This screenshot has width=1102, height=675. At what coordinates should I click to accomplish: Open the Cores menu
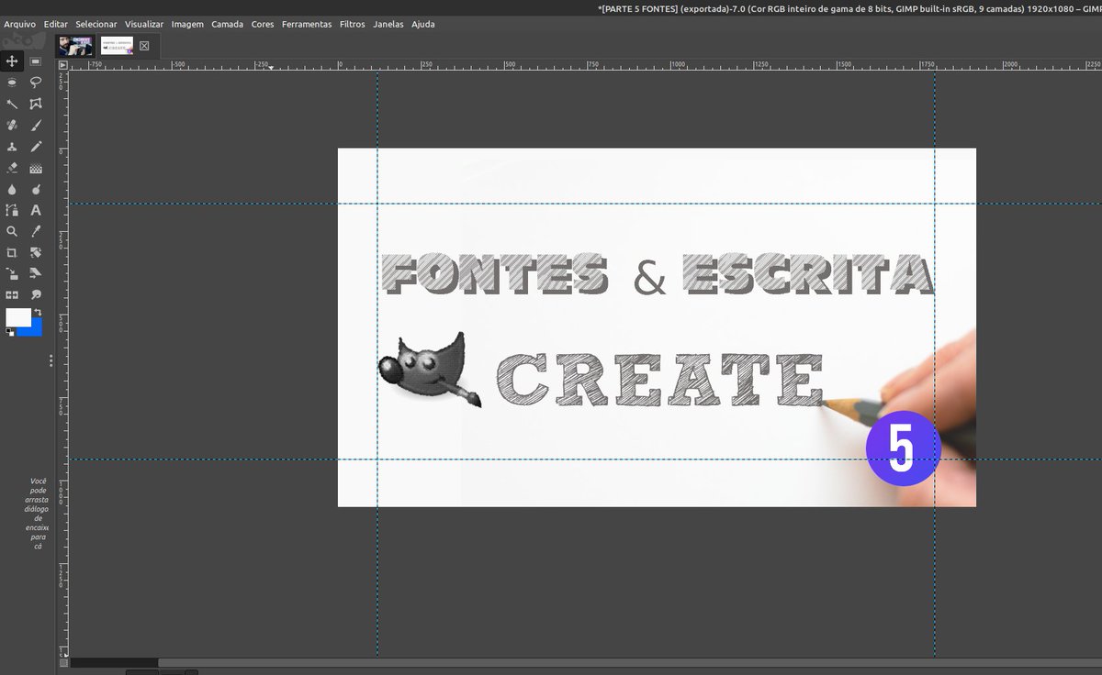[x=263, y=24]
